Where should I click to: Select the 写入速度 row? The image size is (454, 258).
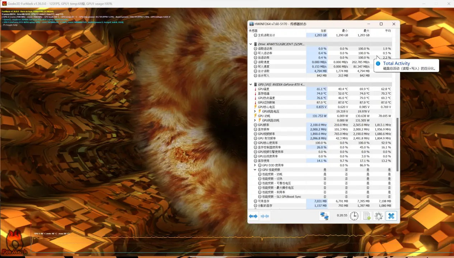click(x=320, y=66)
